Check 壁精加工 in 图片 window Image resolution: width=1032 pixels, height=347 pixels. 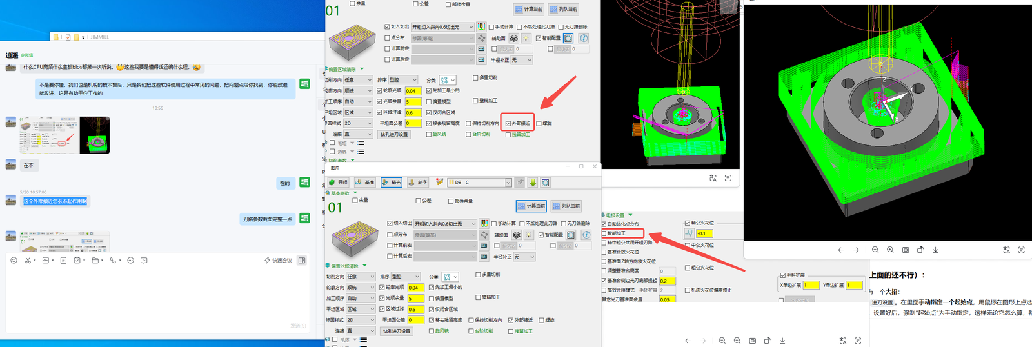click(478, 297)
